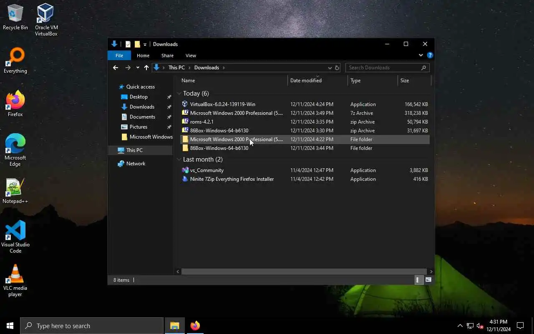Open Firefox from the desktop shortcut
The image size is (534, 334).
coord(15,104)
